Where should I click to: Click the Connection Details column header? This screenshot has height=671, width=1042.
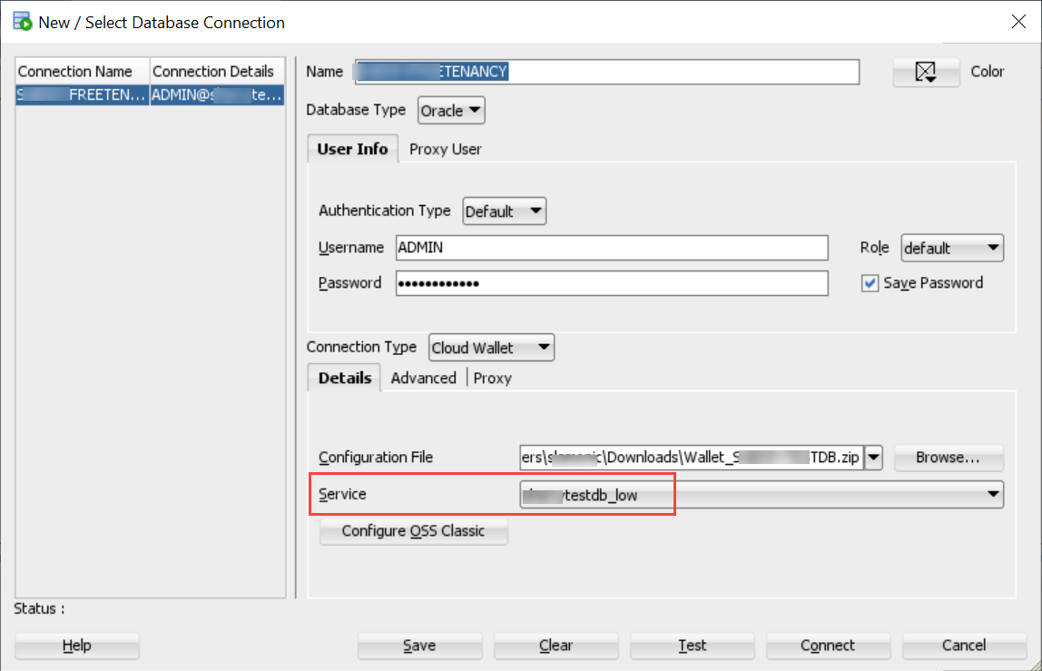(217, 71)
